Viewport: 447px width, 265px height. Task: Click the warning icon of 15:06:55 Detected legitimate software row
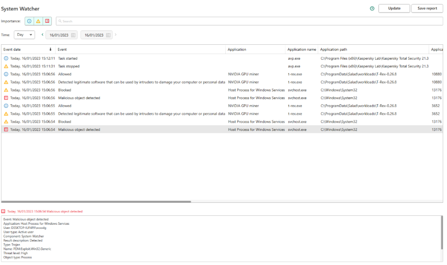coord(6,114)
